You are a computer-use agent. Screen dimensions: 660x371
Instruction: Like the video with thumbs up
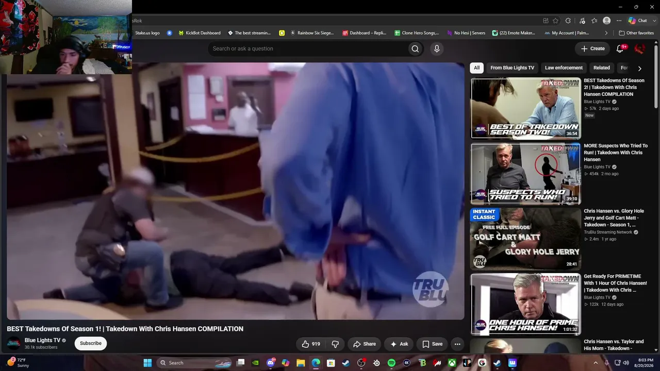[x=312, y=344]
